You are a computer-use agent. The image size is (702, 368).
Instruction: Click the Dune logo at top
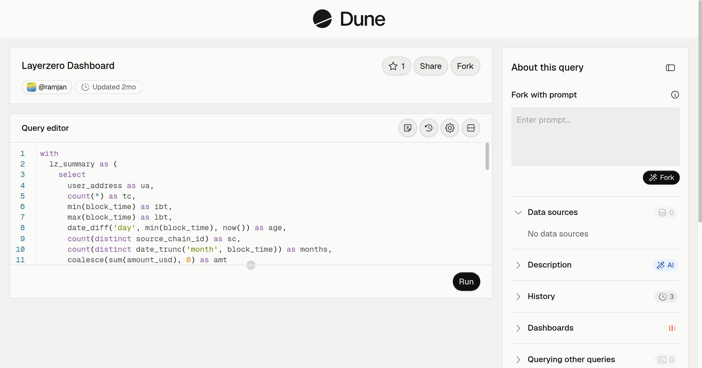click(349, 19)
